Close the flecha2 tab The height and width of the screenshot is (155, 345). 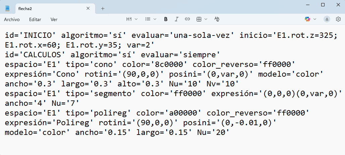coord(88,9)
